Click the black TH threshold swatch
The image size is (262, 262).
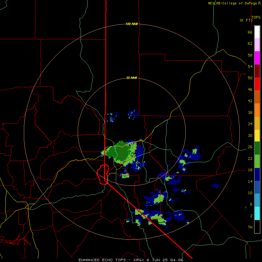point(257,226)
